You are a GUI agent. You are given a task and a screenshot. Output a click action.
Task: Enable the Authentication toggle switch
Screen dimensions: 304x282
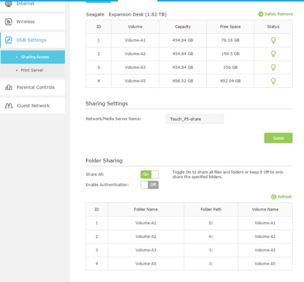point(149,185)
